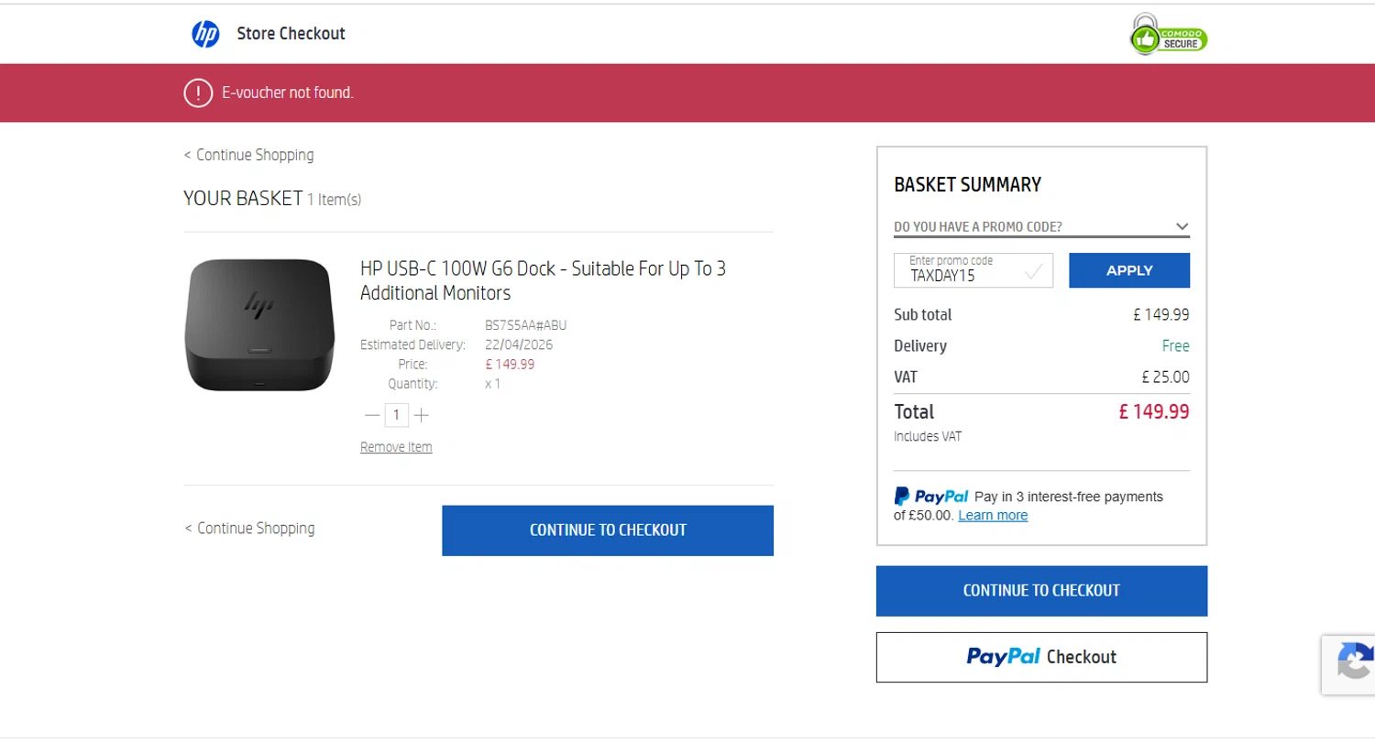Click the Free delivery value
The height and width of the screenshot is (754, 1375).
pyautogui.click(x=1175, y=346)
